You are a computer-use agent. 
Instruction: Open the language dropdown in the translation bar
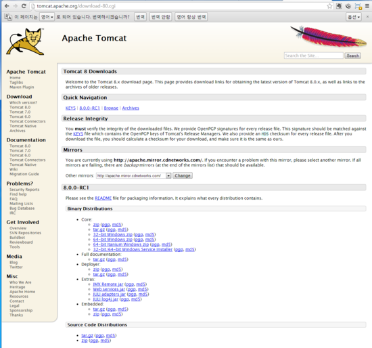pos(47,17)
